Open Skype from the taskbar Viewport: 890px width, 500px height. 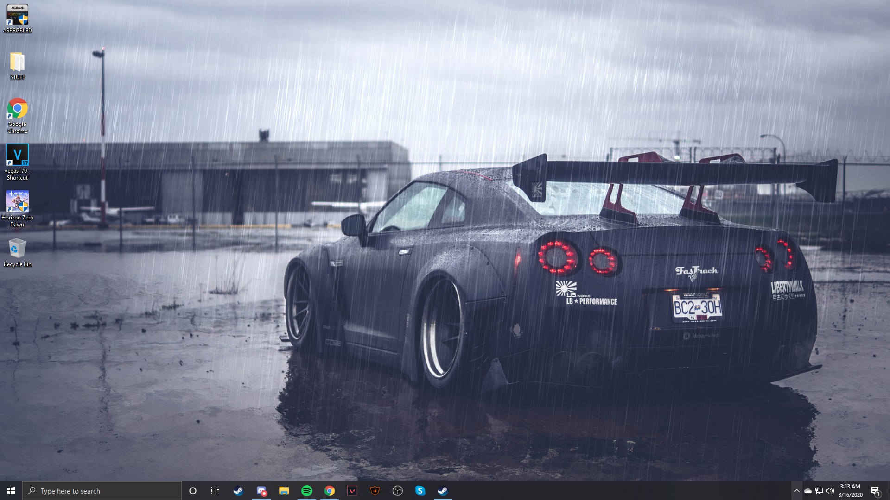(x=420, y=491)
